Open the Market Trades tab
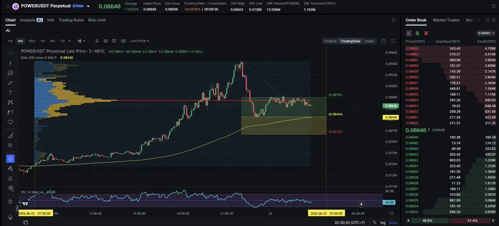499x226 pixels. click(x=446, y=20)
